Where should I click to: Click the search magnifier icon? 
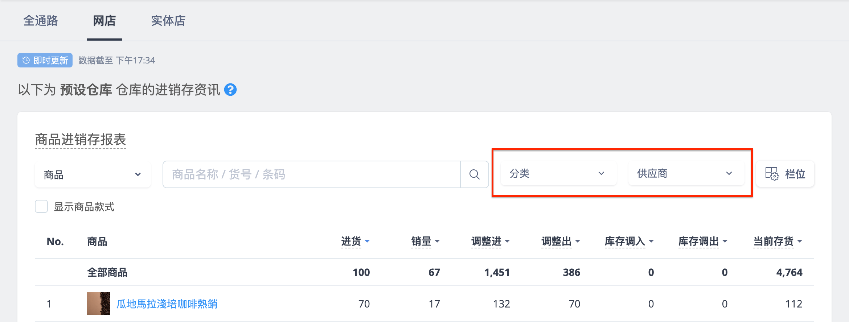coord(474,174)
